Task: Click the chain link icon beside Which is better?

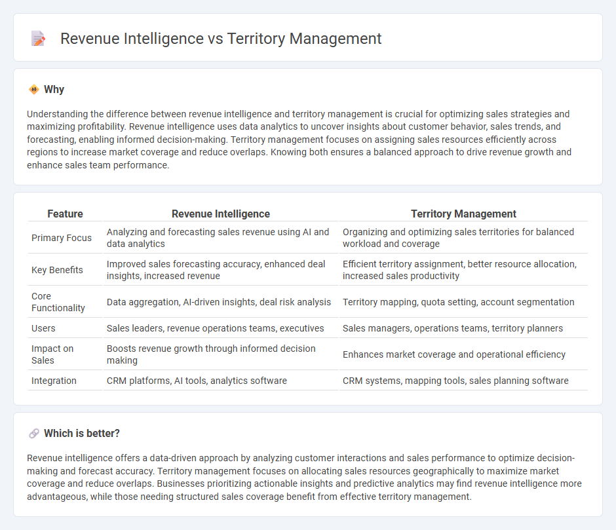Action: [34, 433]
